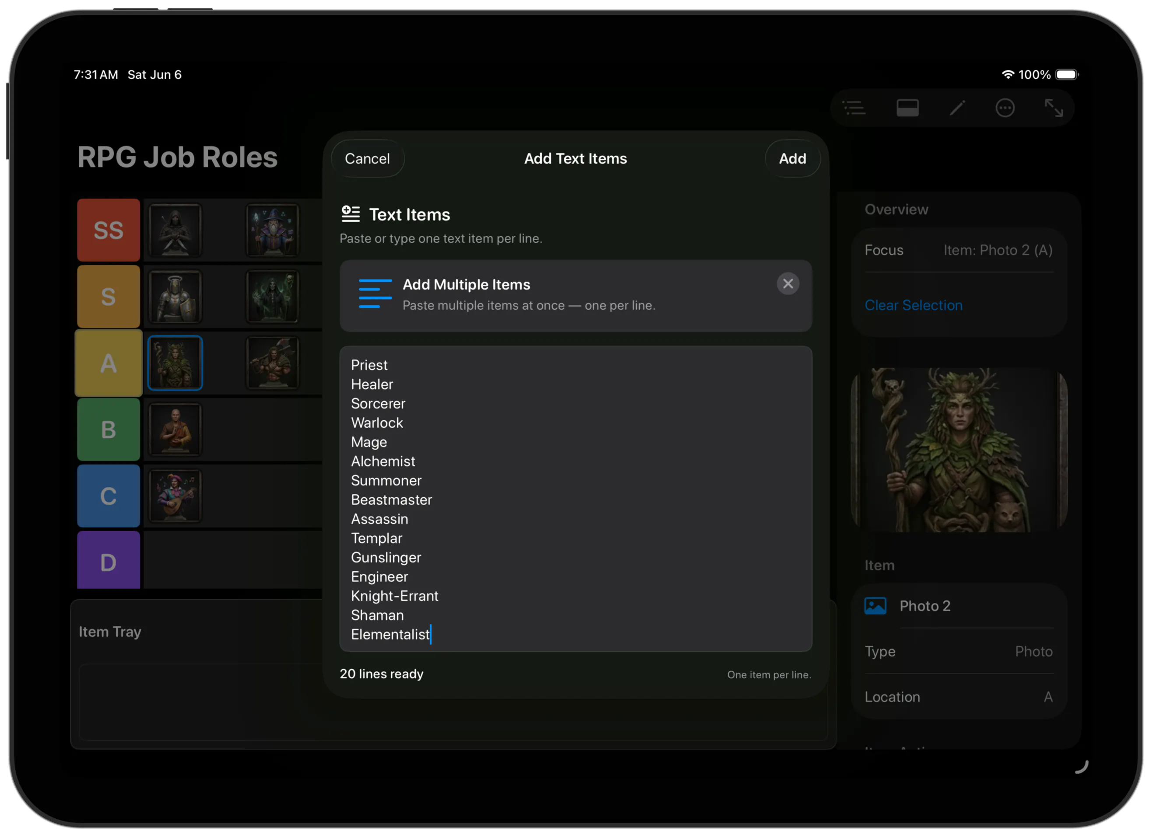Open the list view toolbar icon
1152x838 pixels.
854,108
